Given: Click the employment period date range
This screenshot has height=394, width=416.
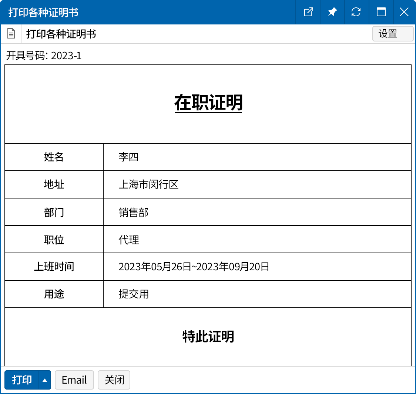Looking at the screenshot, I should 194,267.
